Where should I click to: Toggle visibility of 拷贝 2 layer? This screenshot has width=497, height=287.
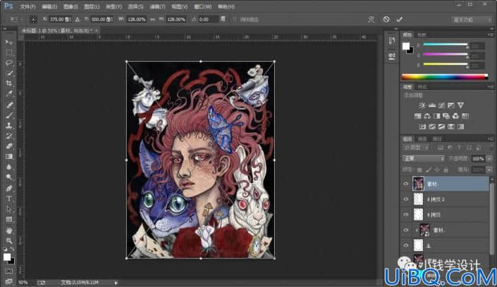point(406,199)
